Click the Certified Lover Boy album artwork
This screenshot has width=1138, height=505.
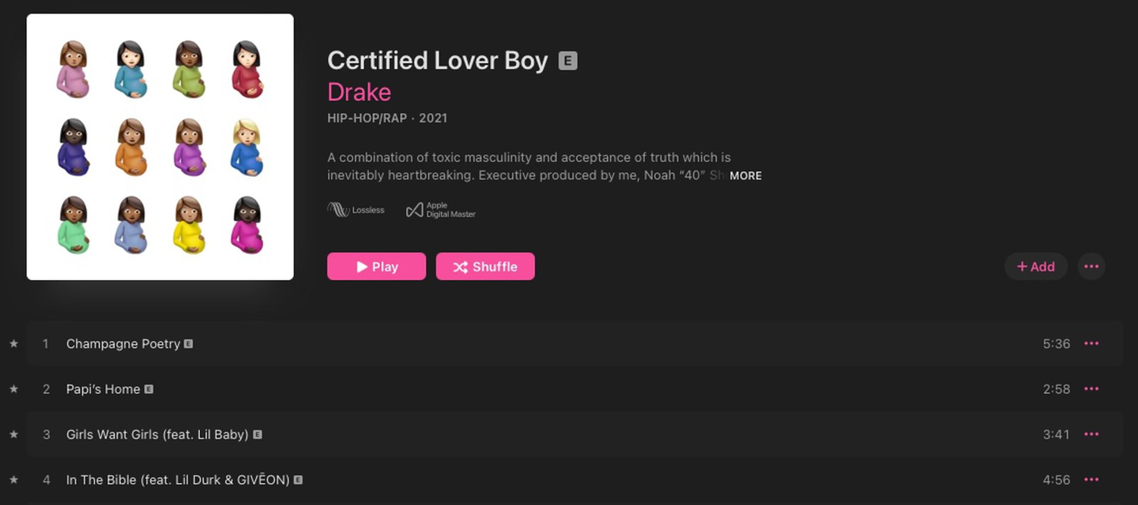[160, 147]
